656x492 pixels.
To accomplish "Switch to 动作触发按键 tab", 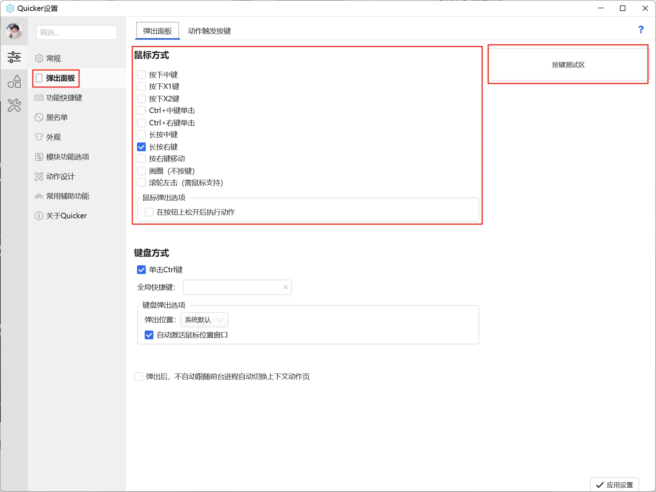I will 209,31.
